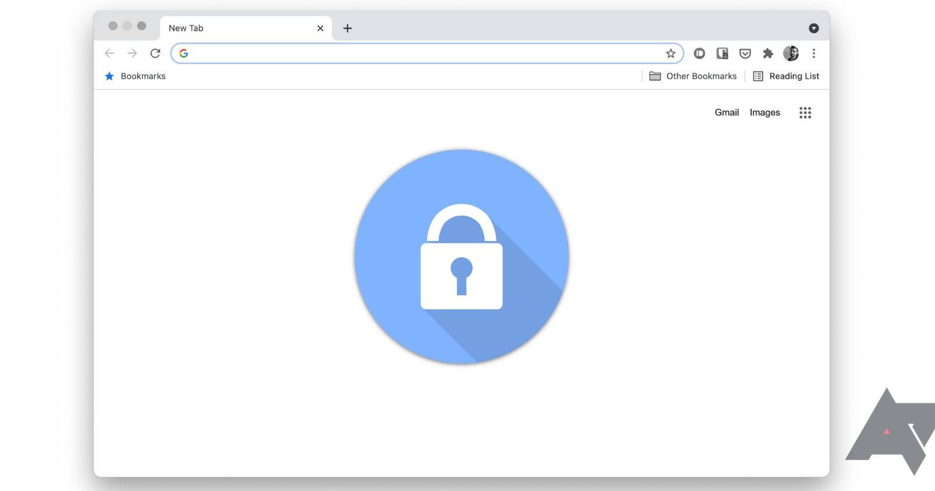Open a new tab with plus button
935x491 pixels.
[x=347, y=28]
